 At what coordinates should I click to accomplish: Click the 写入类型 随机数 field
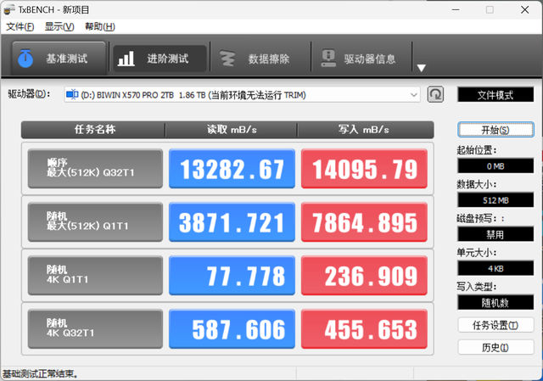tap(495, 303)
